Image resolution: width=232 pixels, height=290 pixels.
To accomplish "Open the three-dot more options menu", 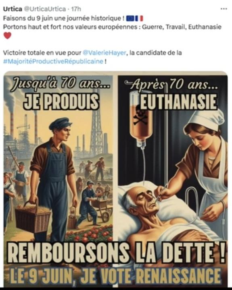I will pyautogui.click(x=224, y=9).
